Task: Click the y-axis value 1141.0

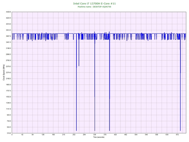Action: [x=8, y=109]
